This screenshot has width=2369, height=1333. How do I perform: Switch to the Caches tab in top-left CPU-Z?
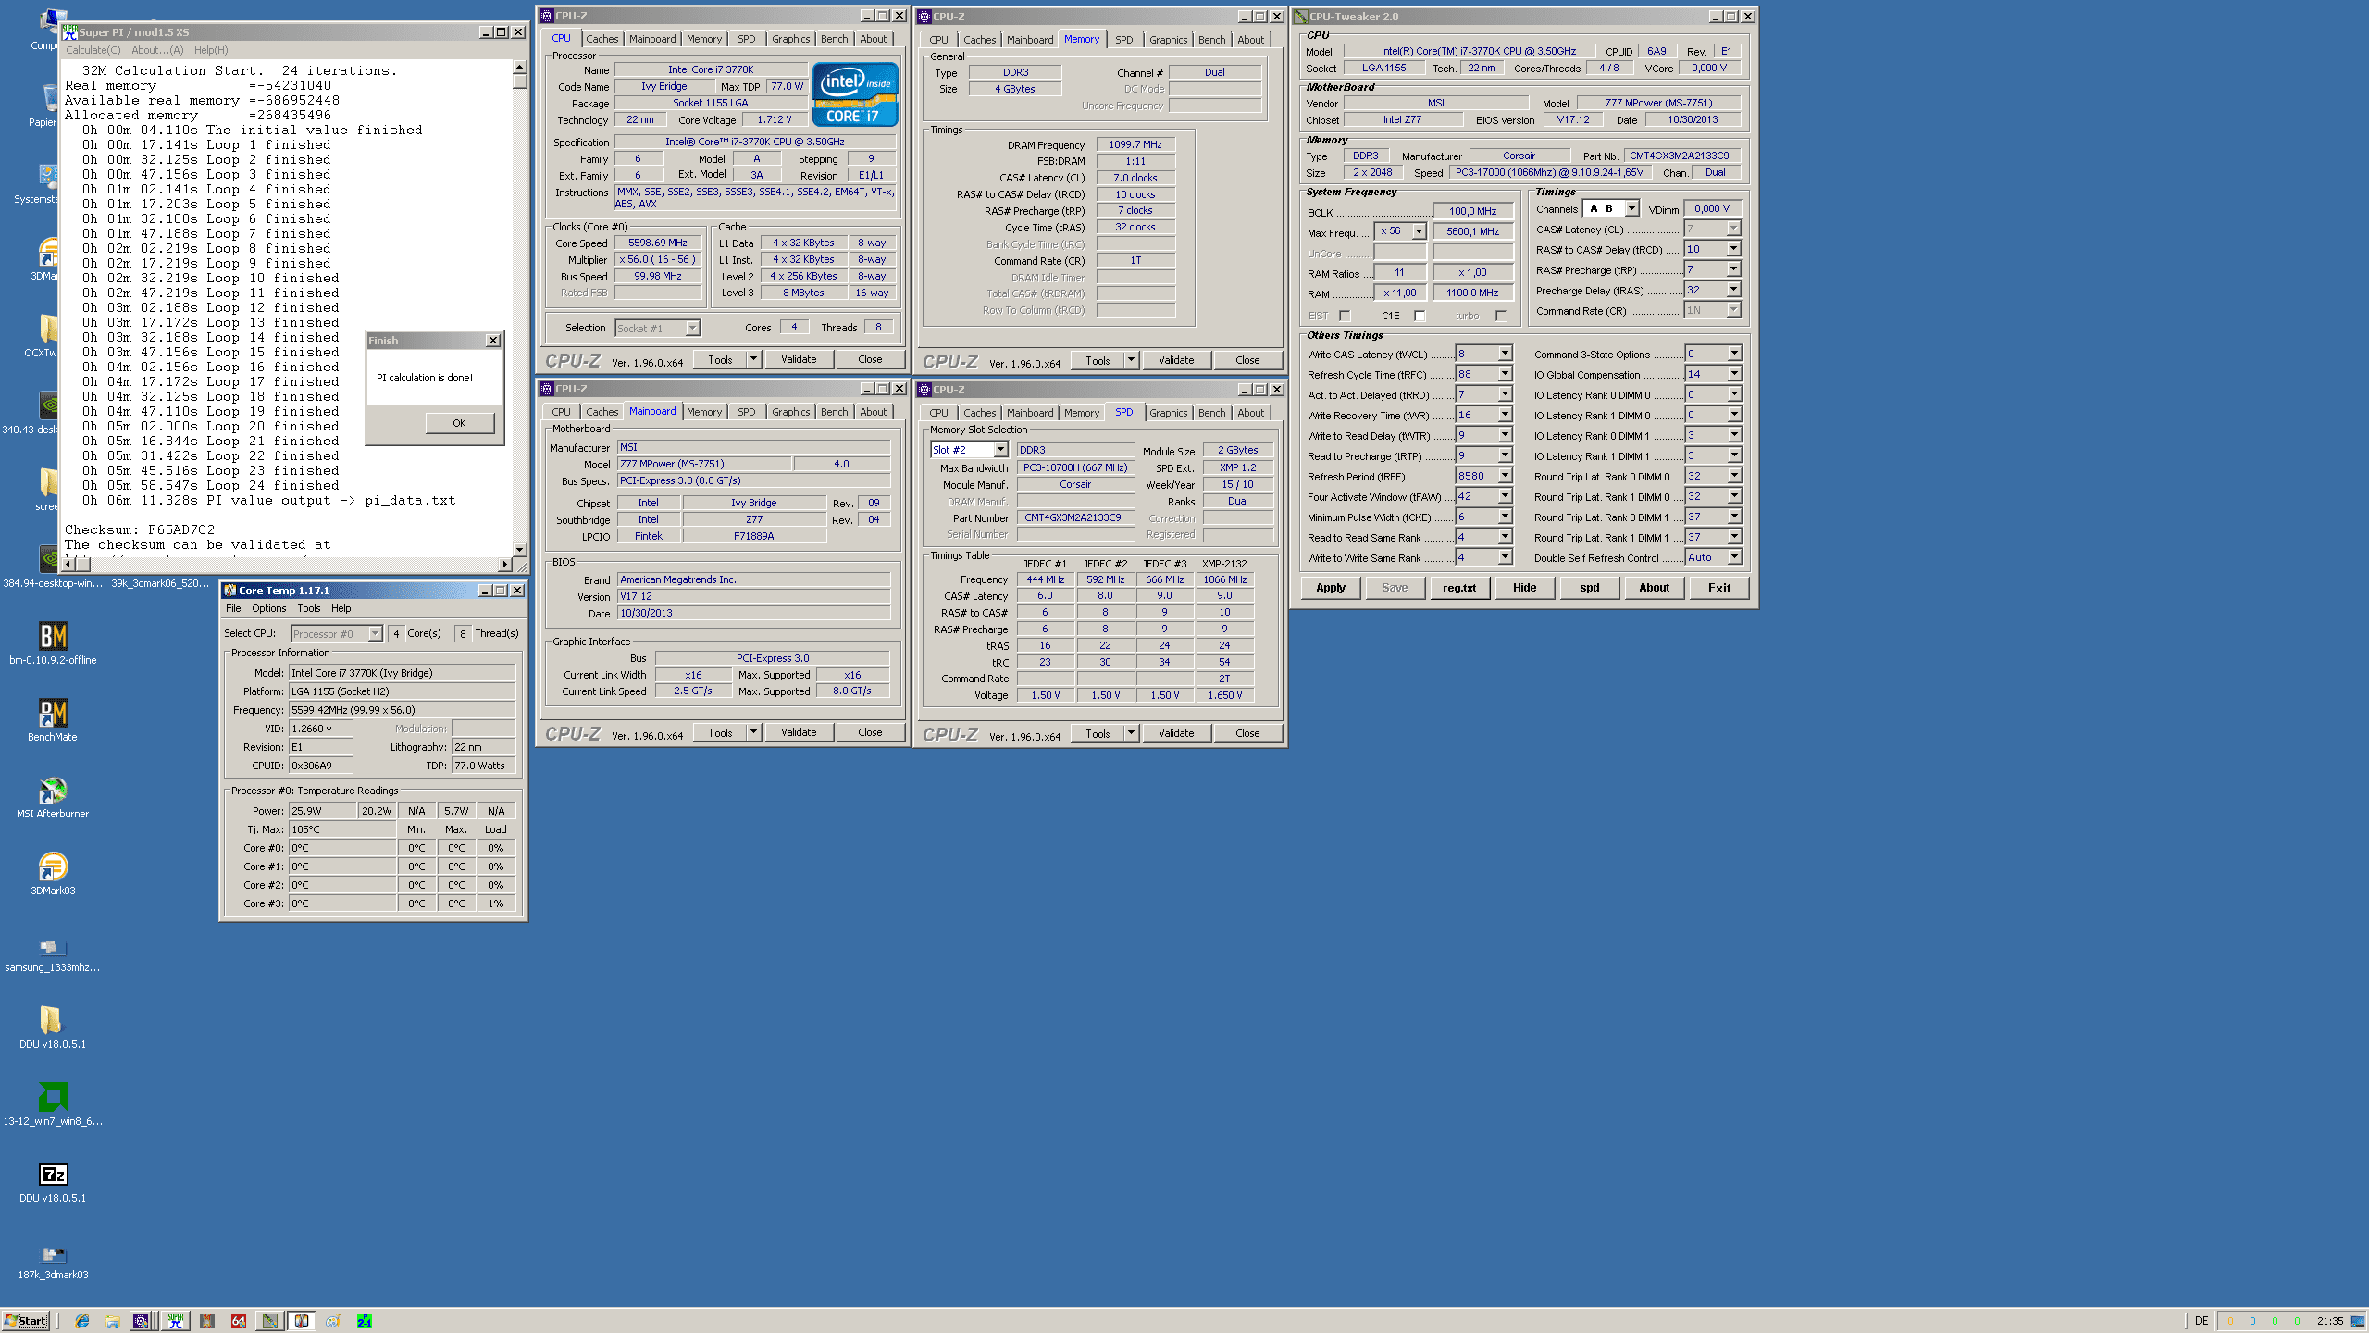pyautogui.click(x=602, y=39)
